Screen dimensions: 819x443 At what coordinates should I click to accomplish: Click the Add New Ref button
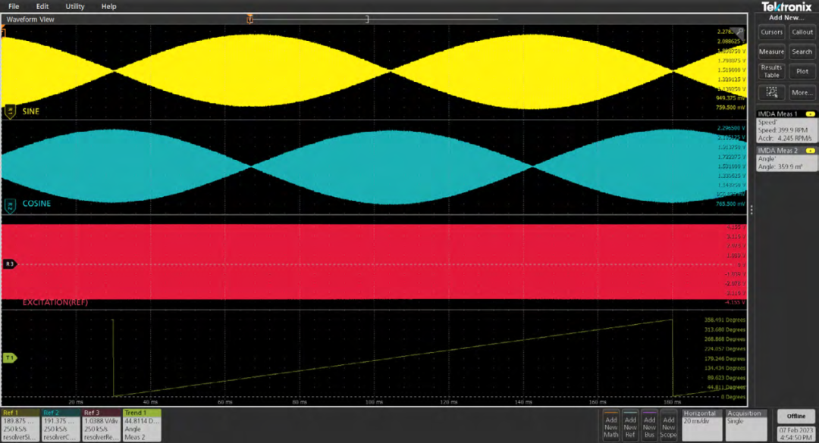[630, 426]
